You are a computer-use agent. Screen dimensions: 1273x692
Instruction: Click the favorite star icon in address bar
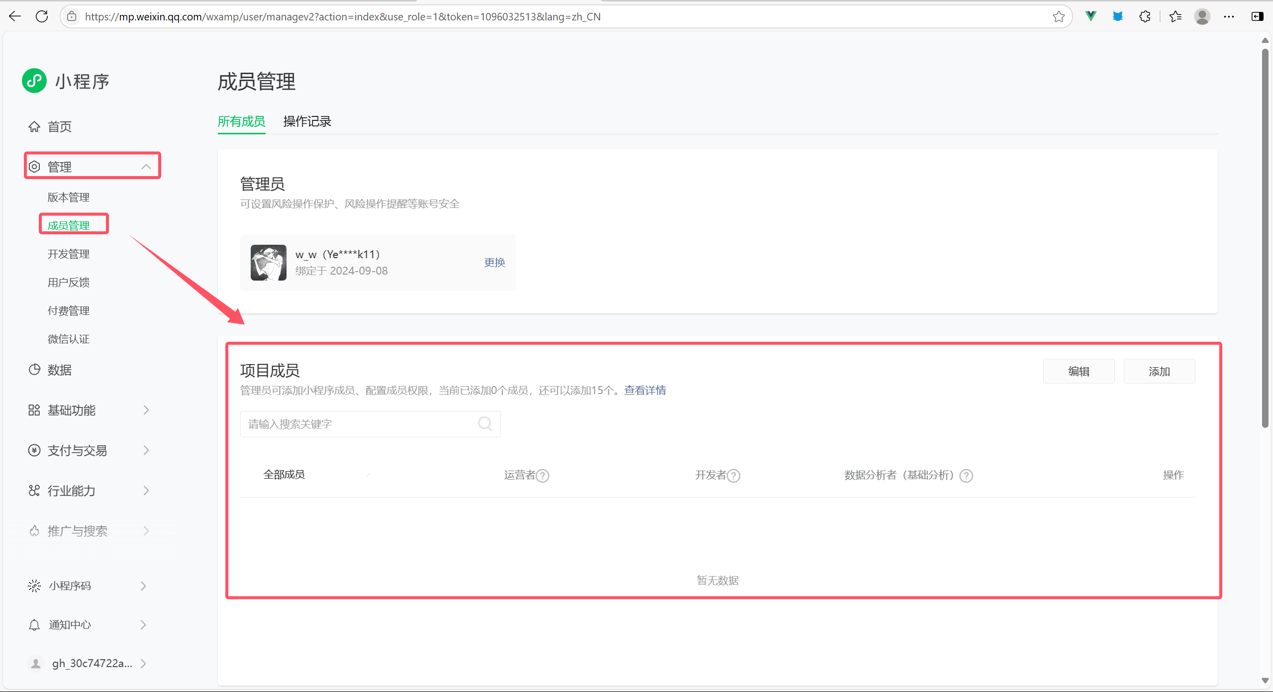tap(1059, 16)
